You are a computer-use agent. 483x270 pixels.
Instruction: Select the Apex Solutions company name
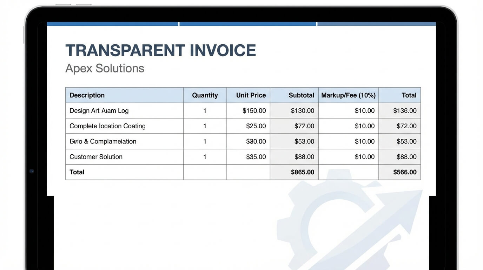[x=105, y=68]
